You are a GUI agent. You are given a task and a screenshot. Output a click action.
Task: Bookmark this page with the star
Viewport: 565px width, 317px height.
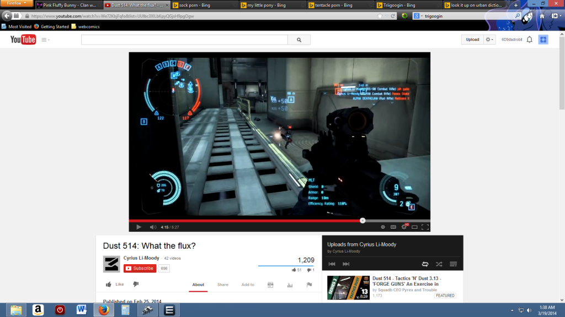(380, 16)
